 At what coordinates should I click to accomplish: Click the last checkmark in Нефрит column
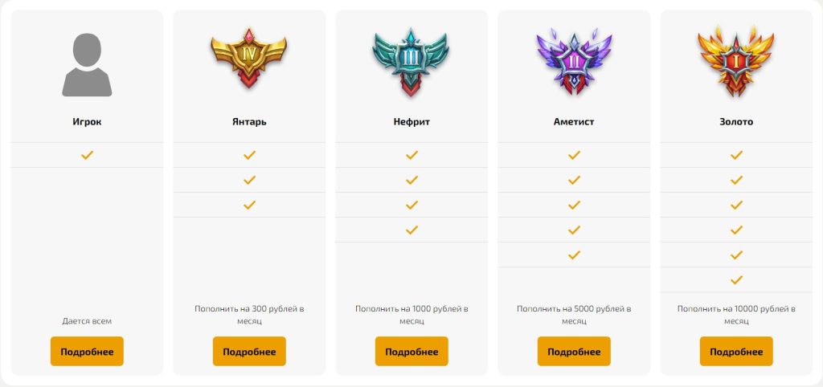click(411, 230)
